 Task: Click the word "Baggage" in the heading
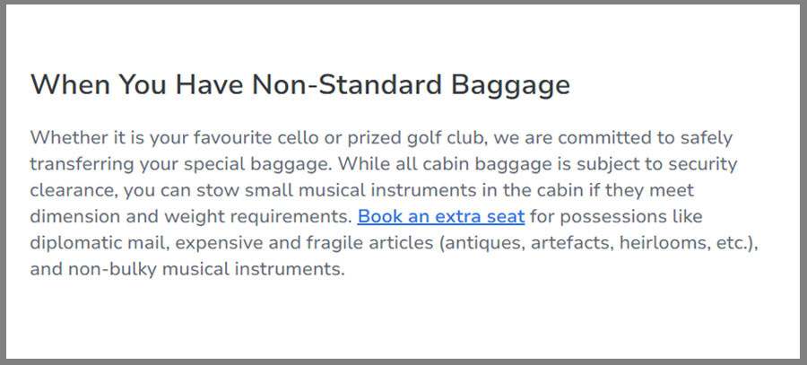[x=510, y=85]
